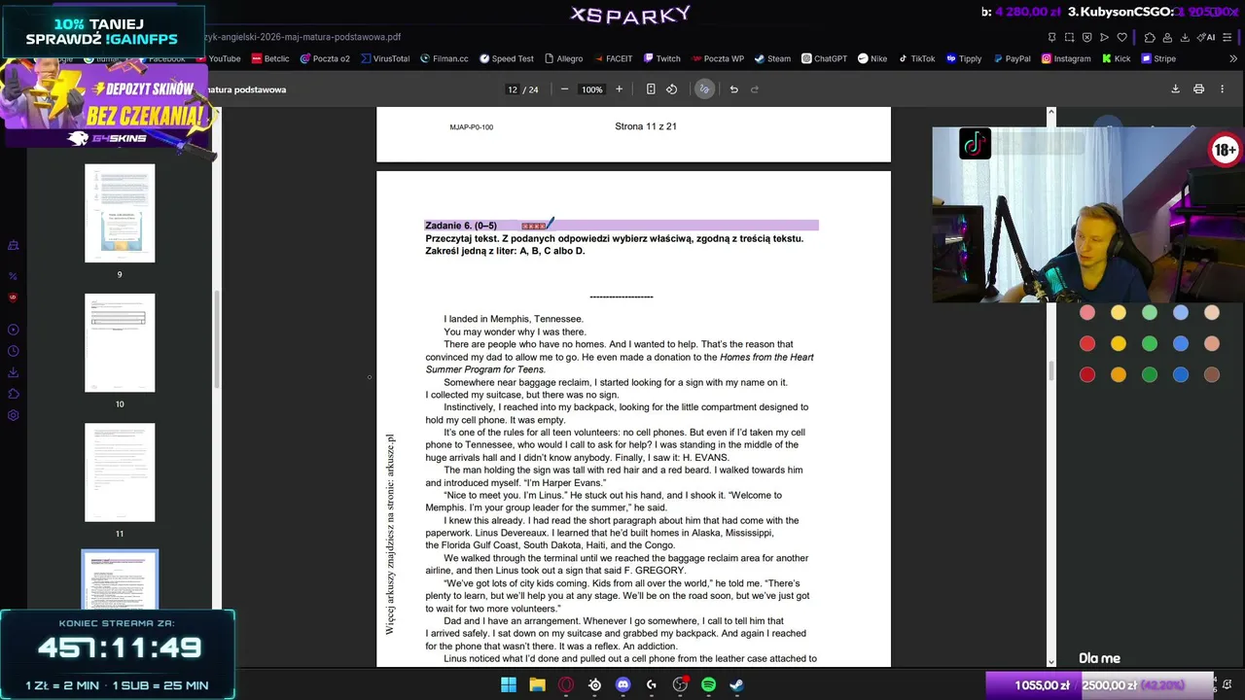
Task: Open the Twitch bookmark
Action: pos(661,58)
